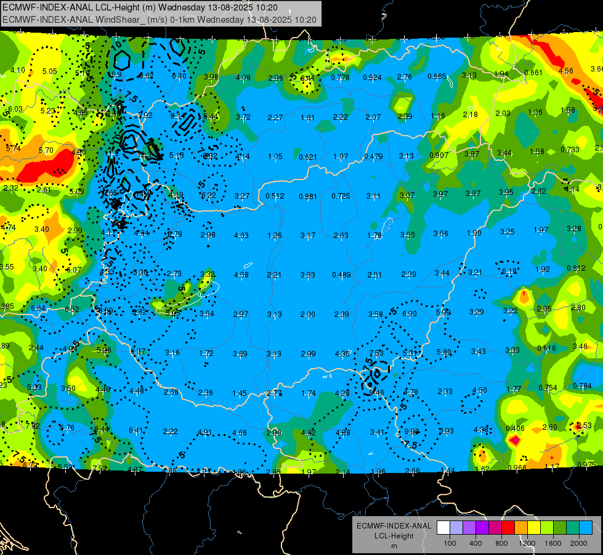Click the wind shear value 1.61
Viewport: 603px width, 555px height.
[307, 117]
